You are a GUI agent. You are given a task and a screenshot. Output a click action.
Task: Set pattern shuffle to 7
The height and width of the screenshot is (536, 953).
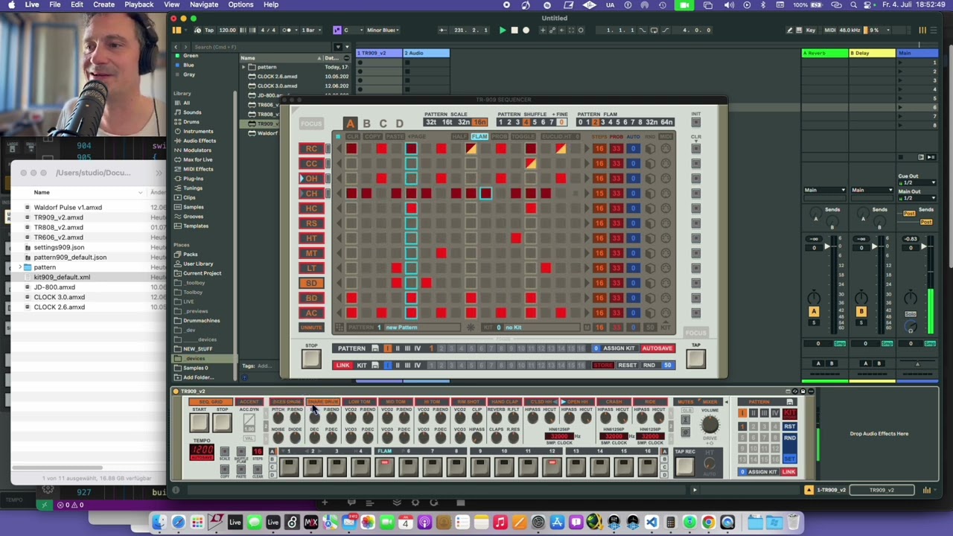551,122
